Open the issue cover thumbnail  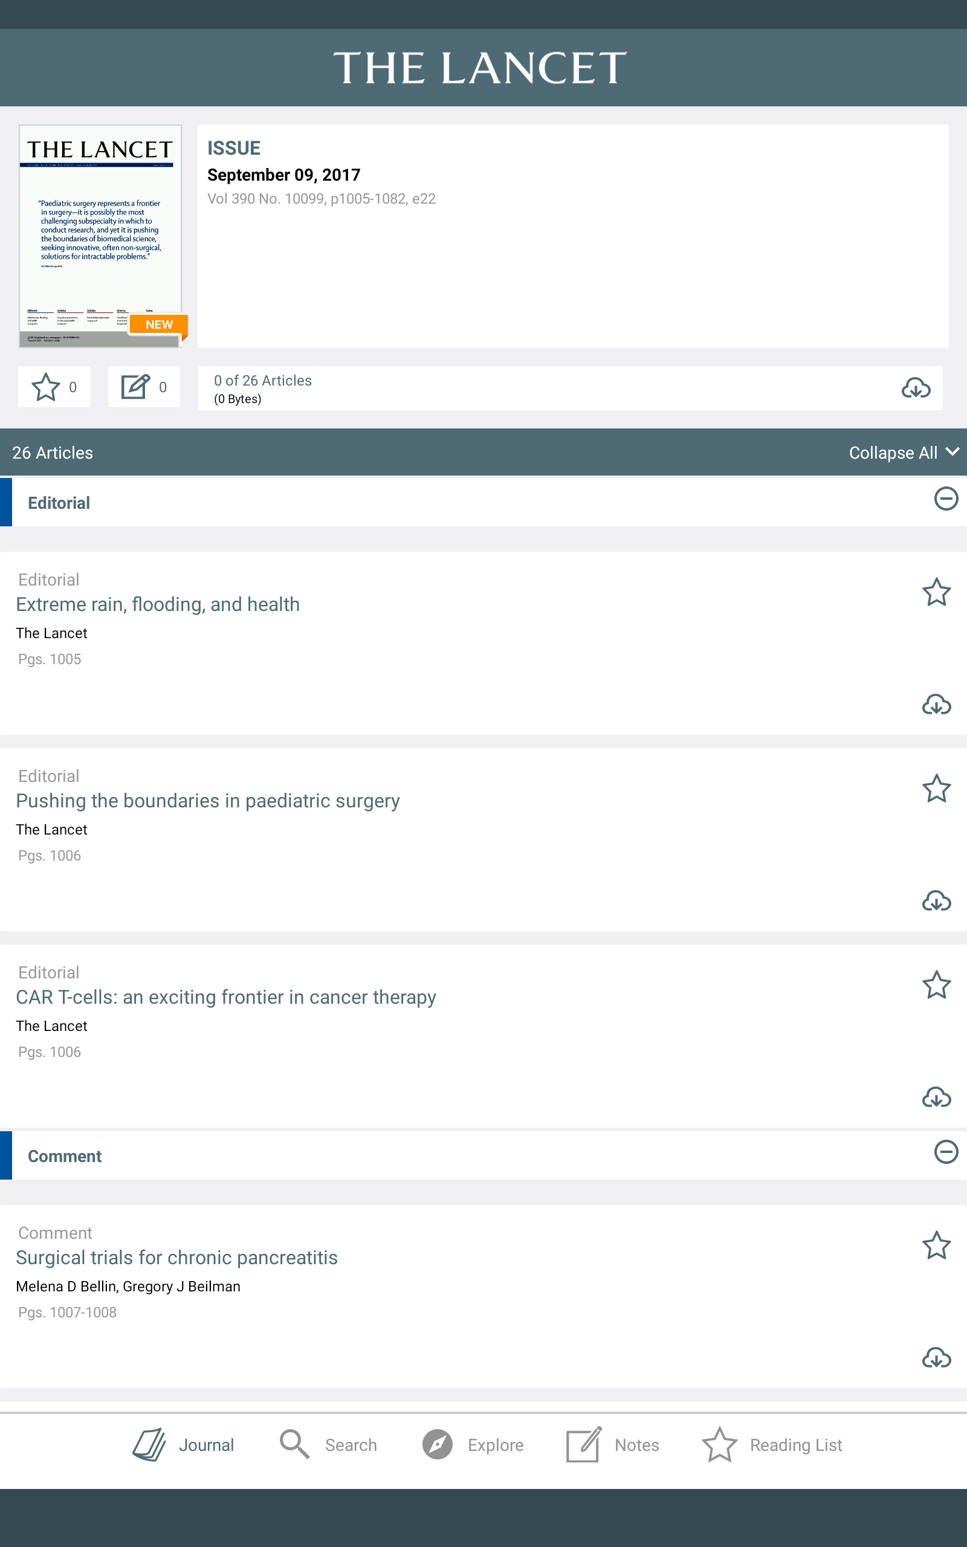tap(100, 236)
